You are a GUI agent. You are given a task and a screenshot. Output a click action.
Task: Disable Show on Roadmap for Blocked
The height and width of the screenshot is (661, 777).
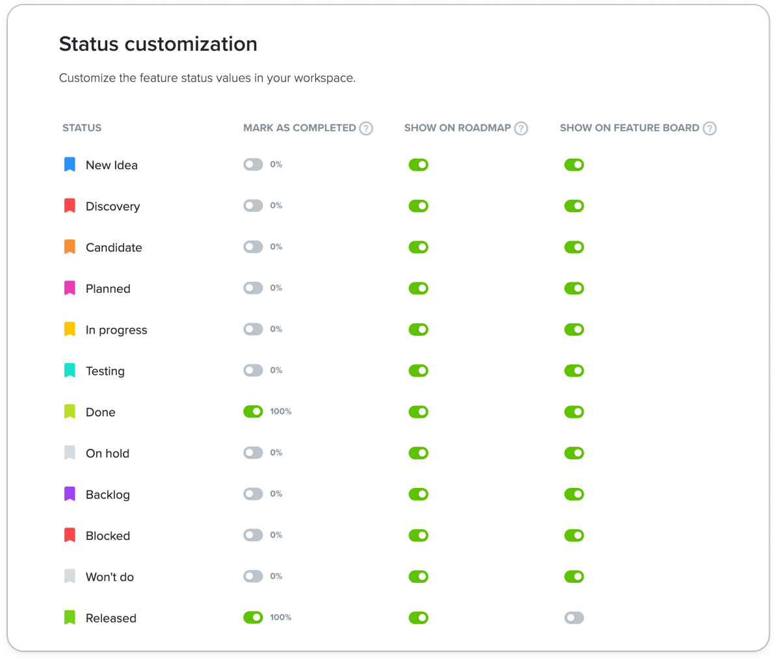[418, 535]
